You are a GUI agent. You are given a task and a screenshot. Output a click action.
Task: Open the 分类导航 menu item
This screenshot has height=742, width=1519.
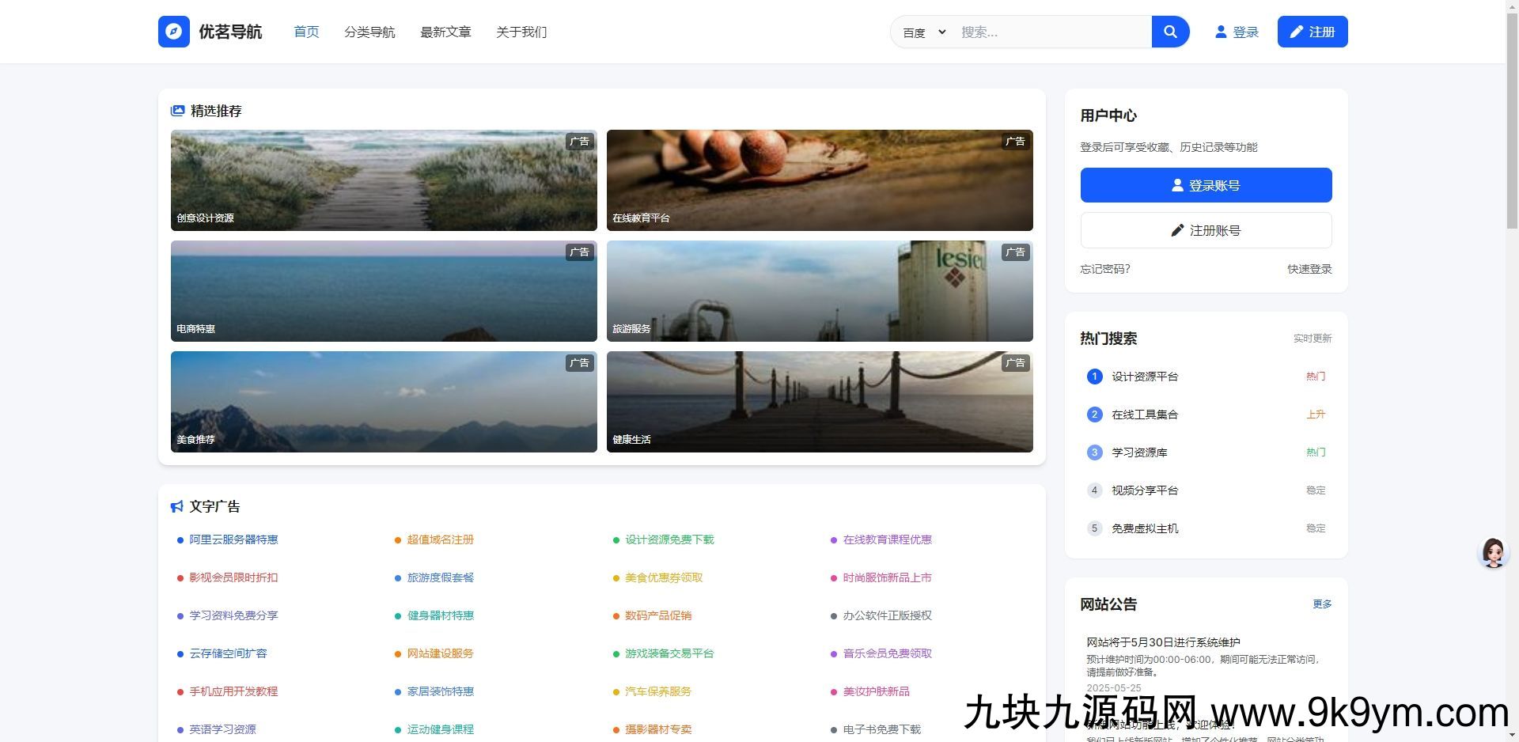[x=369, y=32]
